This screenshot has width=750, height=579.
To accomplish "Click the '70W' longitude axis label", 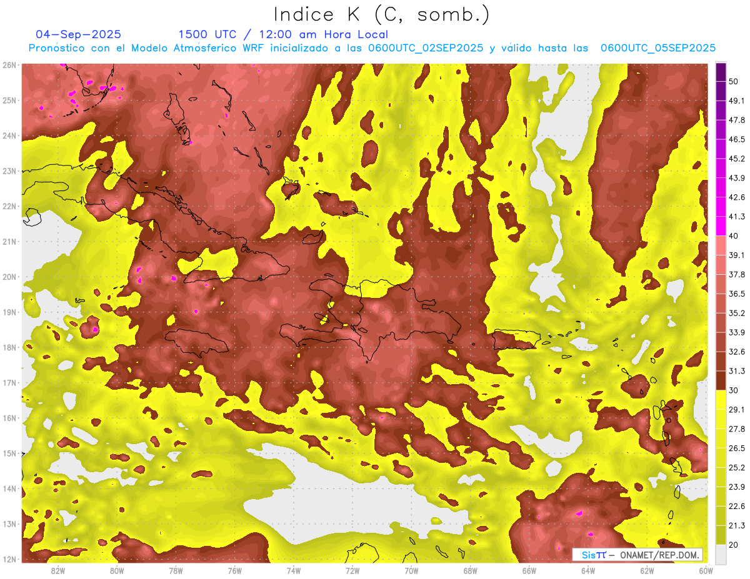I will pyautogui.click(x=411, y=570).
